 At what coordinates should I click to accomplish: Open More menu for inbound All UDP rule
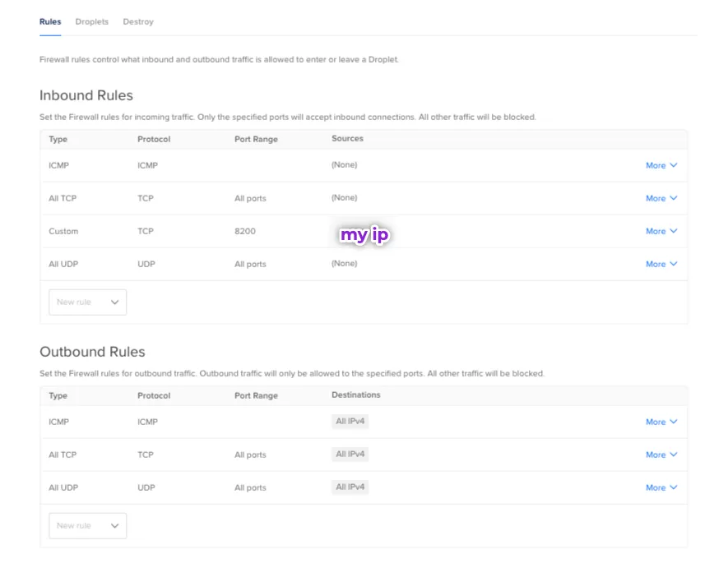(x=661, y=264)
